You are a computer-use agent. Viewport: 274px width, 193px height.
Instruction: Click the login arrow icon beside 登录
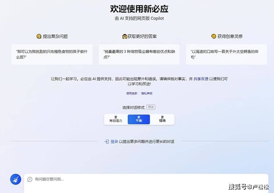pyautogui.click(x=106, y=141)
